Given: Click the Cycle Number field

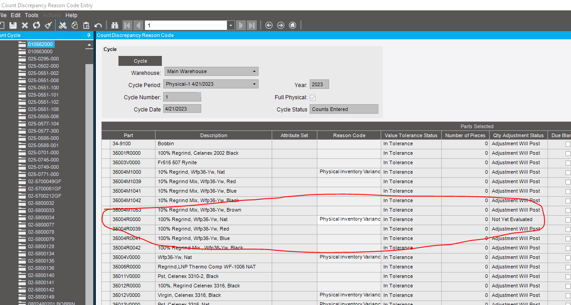Looking at the screenshot, I should click(x=182, y=97).
